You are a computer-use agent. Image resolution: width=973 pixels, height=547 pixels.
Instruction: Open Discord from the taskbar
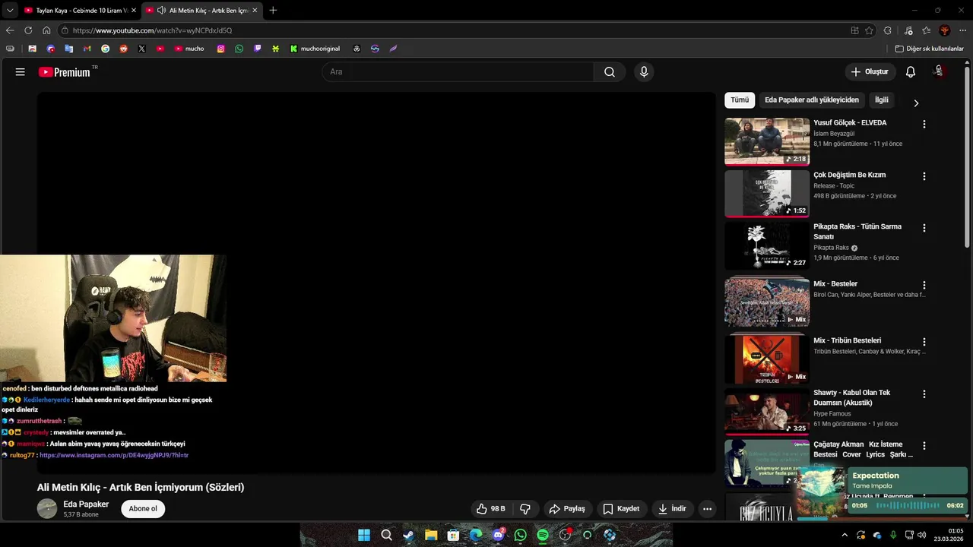(499, 535)
